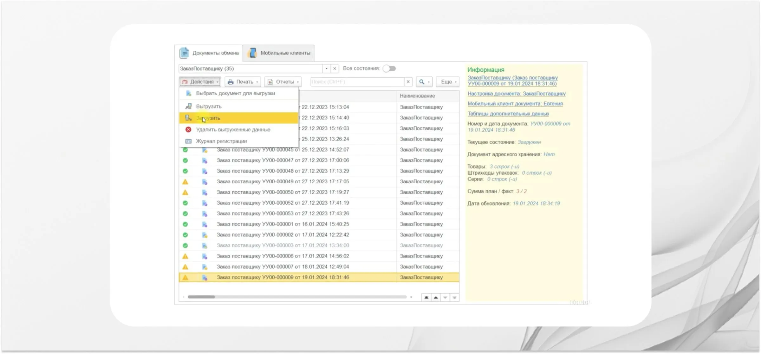Click warning icon of order УУ00-000009
The width and height of the screenshot is (761, 354).
pyautogui.click(x=185, y=278)
